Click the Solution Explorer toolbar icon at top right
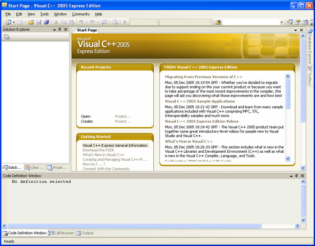This screenshot has width=315, height=246. (x=290, y=22)
